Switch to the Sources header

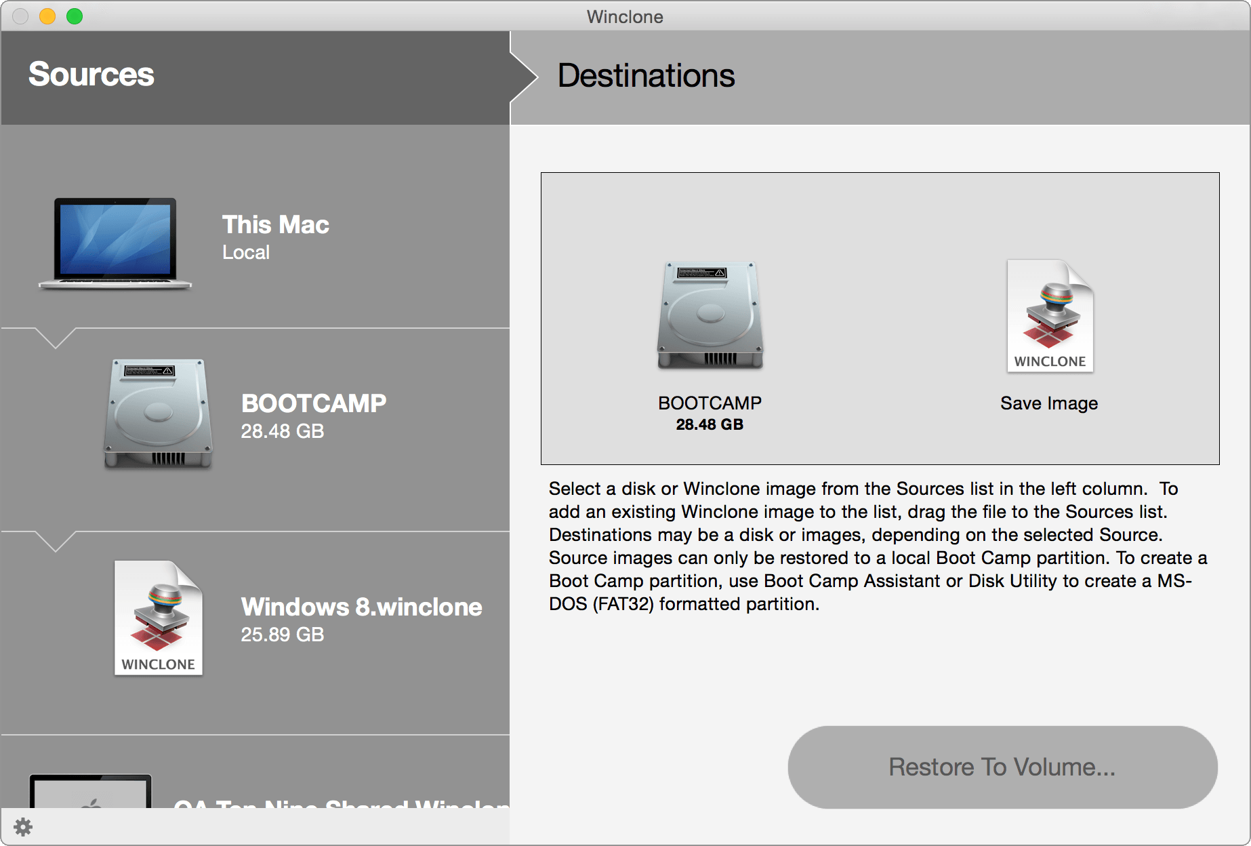pyautogui.click(x=91, y=75)
